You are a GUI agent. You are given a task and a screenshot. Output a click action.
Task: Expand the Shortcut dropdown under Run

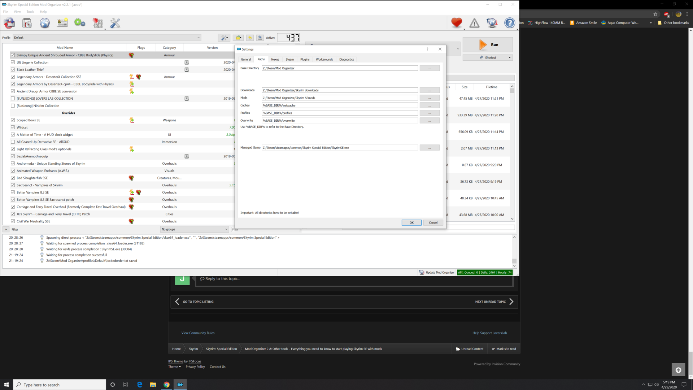point(510,58)
